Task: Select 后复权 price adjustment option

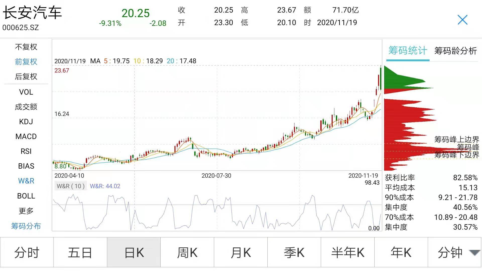Action: coord(26,77)
